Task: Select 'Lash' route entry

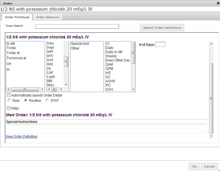Action: 51,77
